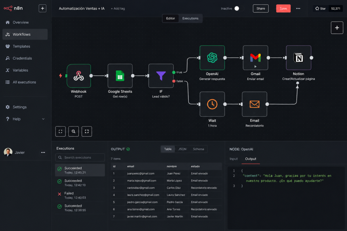Select the Wait 1 hora node

(212, 104)
